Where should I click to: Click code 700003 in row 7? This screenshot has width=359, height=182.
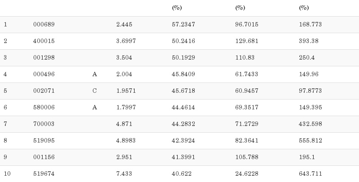44,124
